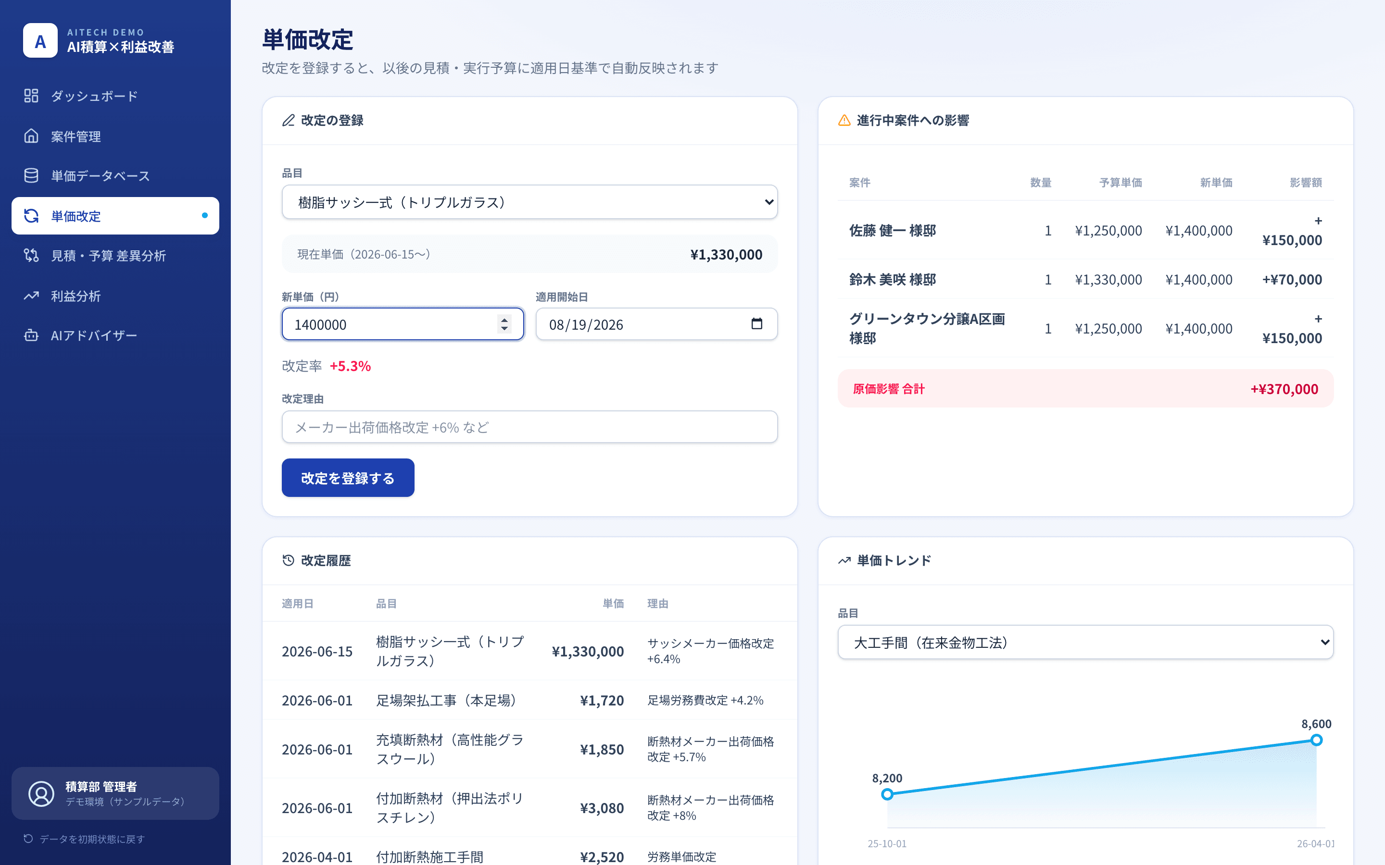Click the AITECH logo badge "A"
Viewport: 1385px width, 865px height.
[40, 41]
